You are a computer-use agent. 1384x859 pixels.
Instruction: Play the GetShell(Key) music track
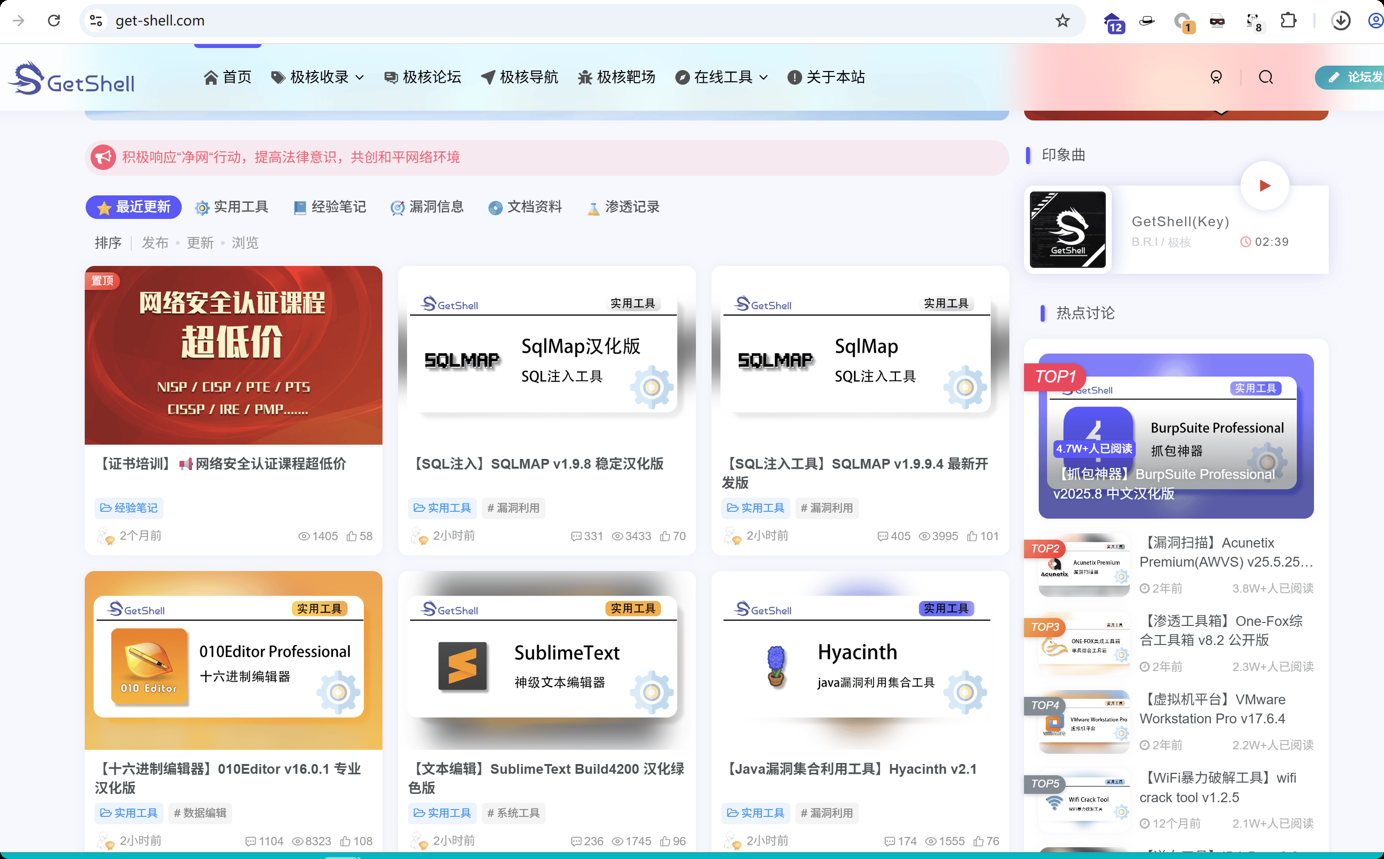click(1264, 186)
